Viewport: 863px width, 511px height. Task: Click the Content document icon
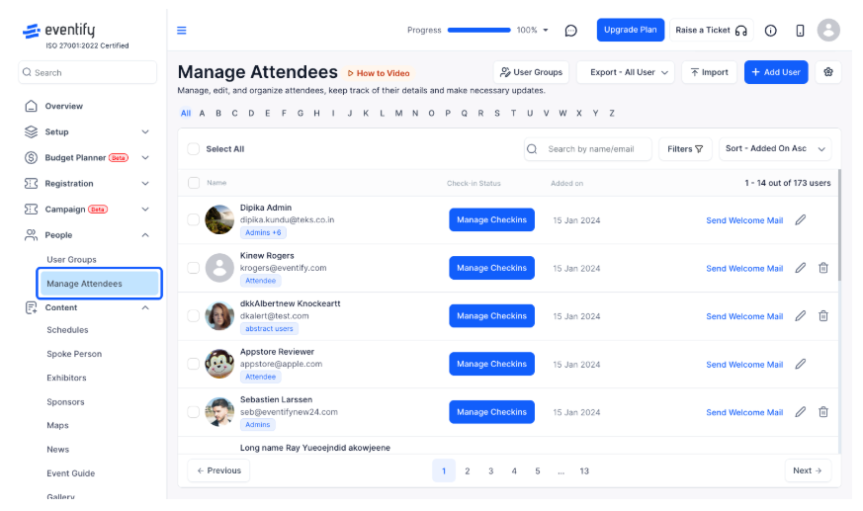tap(32, 307)
